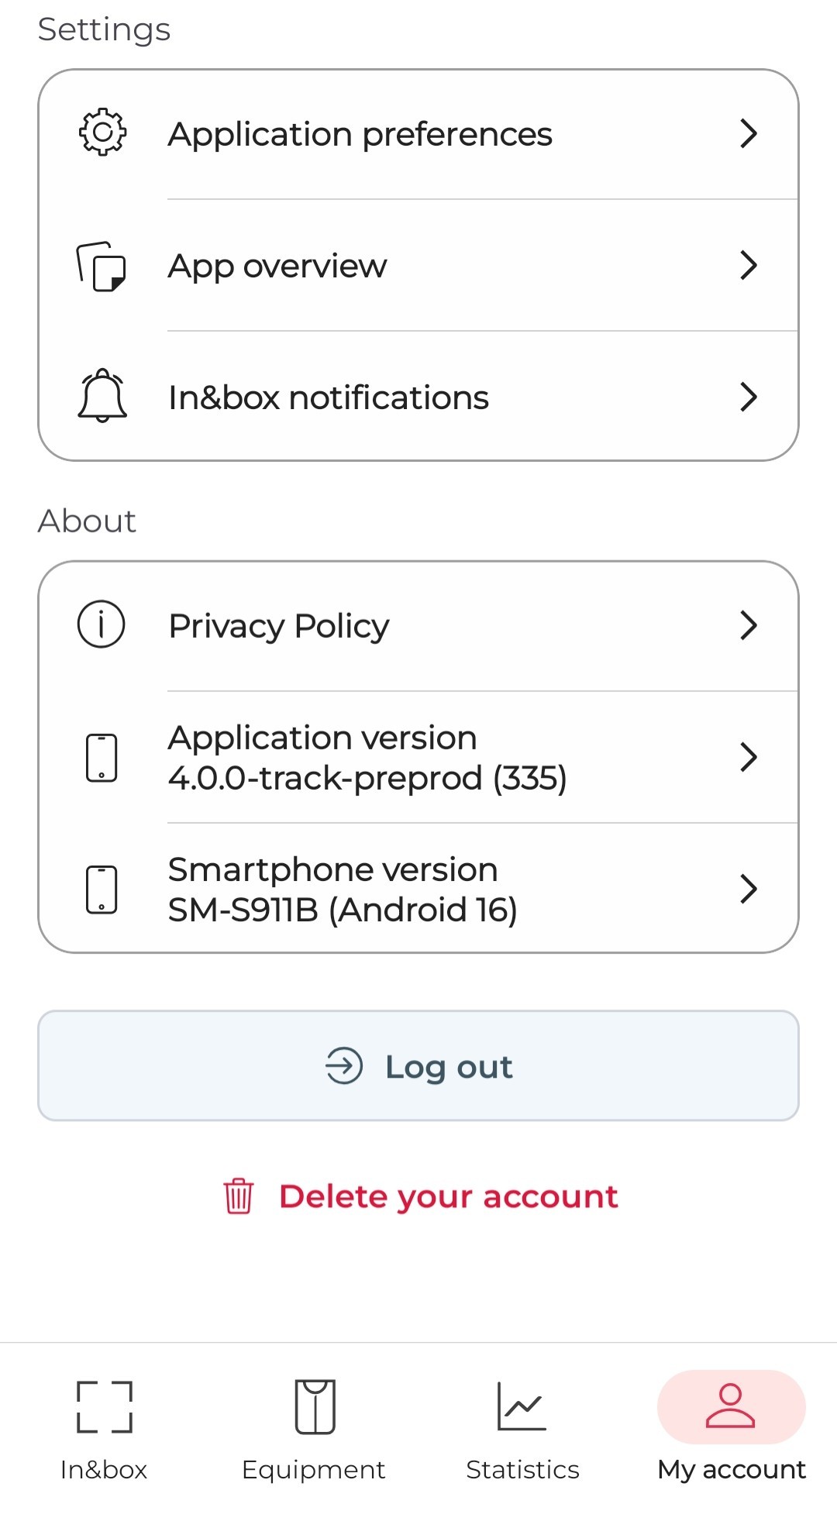
Task: Tap the Log out arrow icon
Action: [344, 1065]
